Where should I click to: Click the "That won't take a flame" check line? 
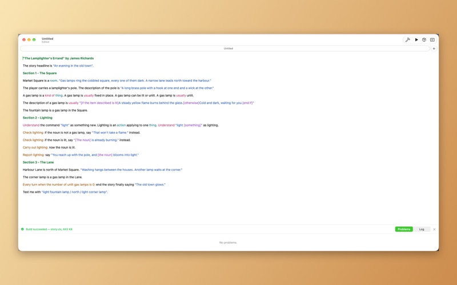point(82,133)
